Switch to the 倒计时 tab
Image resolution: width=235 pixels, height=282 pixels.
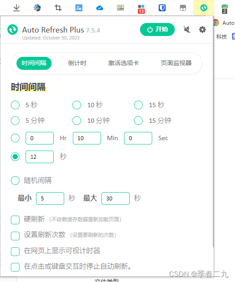click(x=77, y=63)
